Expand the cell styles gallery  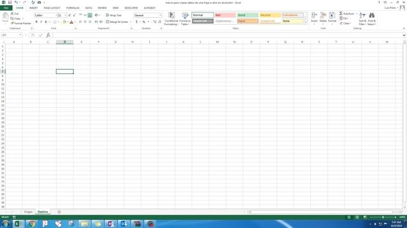pyautogui.click(x=306, y=23)
